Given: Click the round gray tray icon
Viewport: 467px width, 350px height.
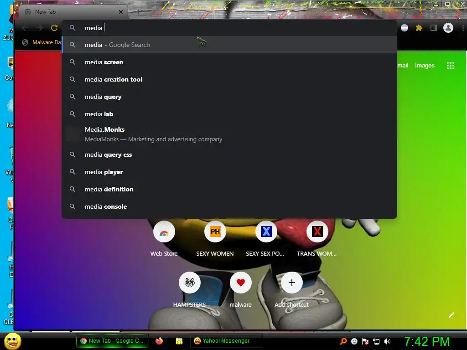Looking at the screenshot, I should pyautogui.click(x=354, y=341).
